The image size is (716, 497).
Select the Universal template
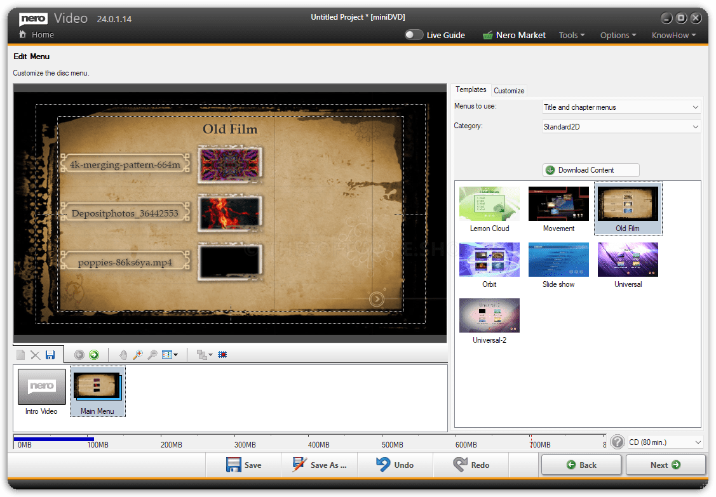pos(628,265)
